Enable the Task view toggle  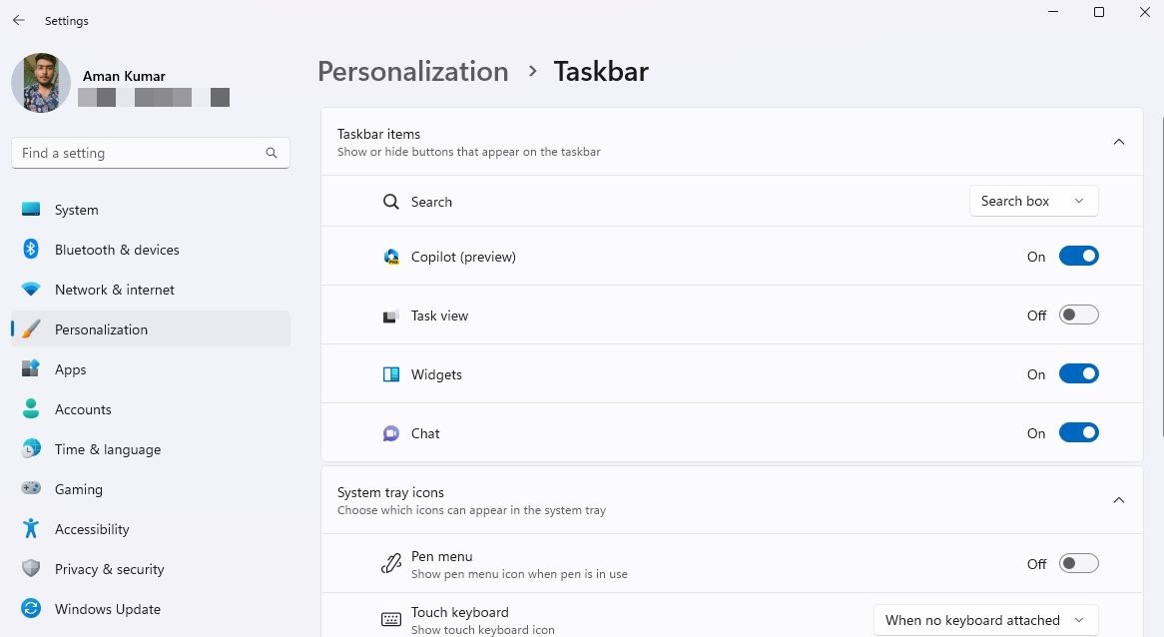click(1078, 315)
